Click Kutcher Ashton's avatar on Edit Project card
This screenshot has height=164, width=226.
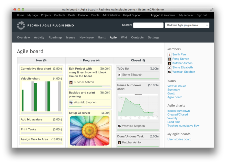click(71, 82)
